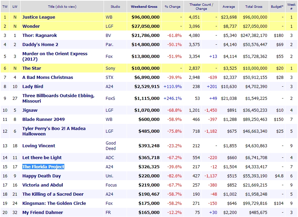
Task: Sort table by LW column header
Action: coord(15,7)
